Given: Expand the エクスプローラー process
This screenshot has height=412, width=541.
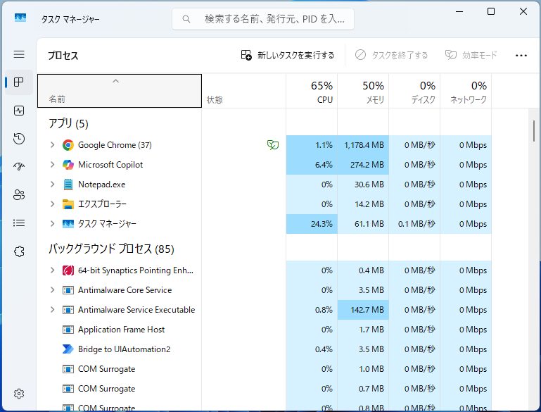Looking at the screenshot, I should tap(53, 204).
